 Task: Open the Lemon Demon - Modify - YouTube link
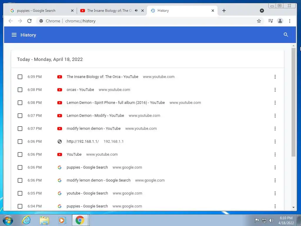click(x=95, y=115)
